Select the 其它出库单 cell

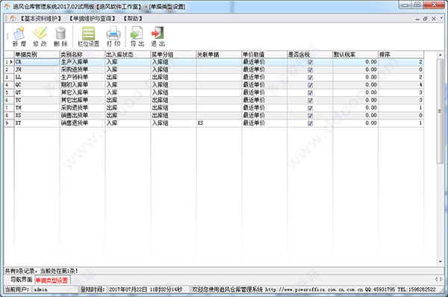tap(82, 100)
